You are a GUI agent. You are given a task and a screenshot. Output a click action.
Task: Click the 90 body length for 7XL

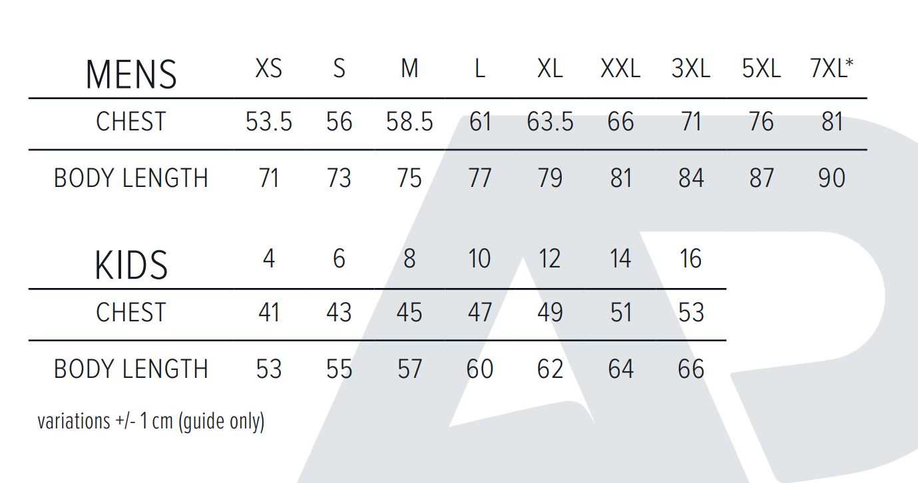tap(832, 178)
